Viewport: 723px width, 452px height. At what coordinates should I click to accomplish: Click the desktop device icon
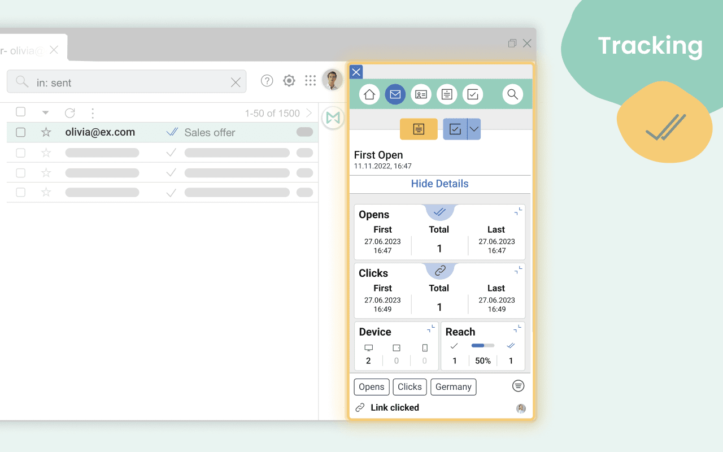click(x=369, y=348)
